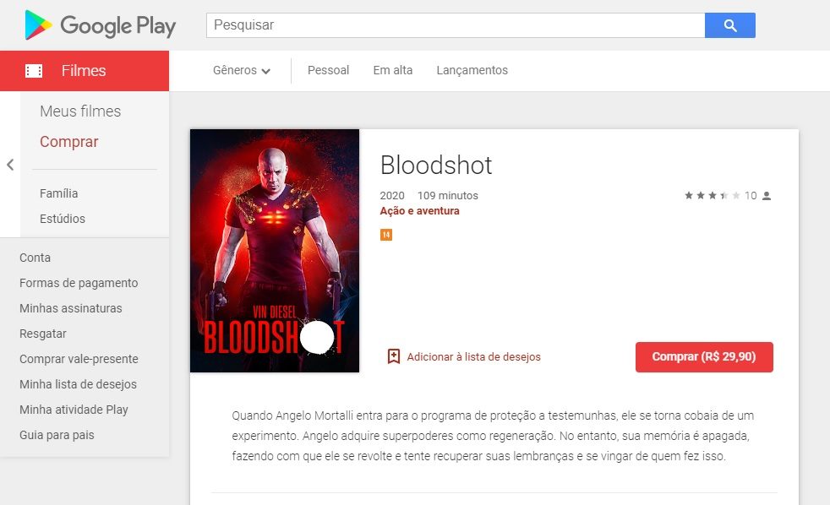830x505 pixels.
Task: Open the Pessoal tab
Action: (x=328, y=70)
